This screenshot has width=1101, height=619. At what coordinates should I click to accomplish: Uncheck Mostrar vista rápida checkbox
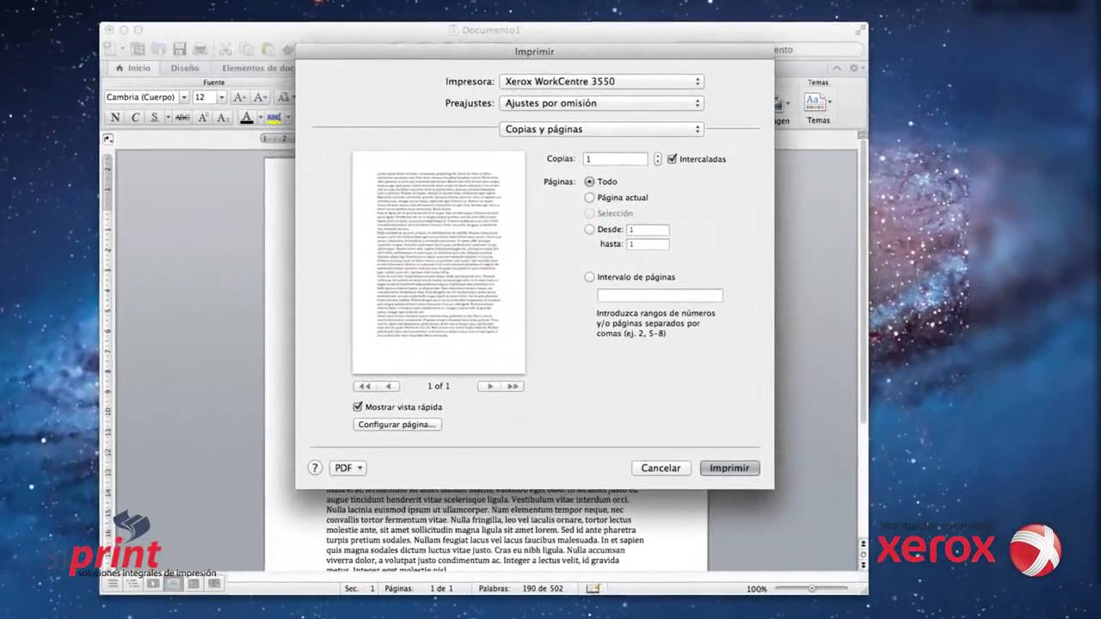[x=358, y=407]
